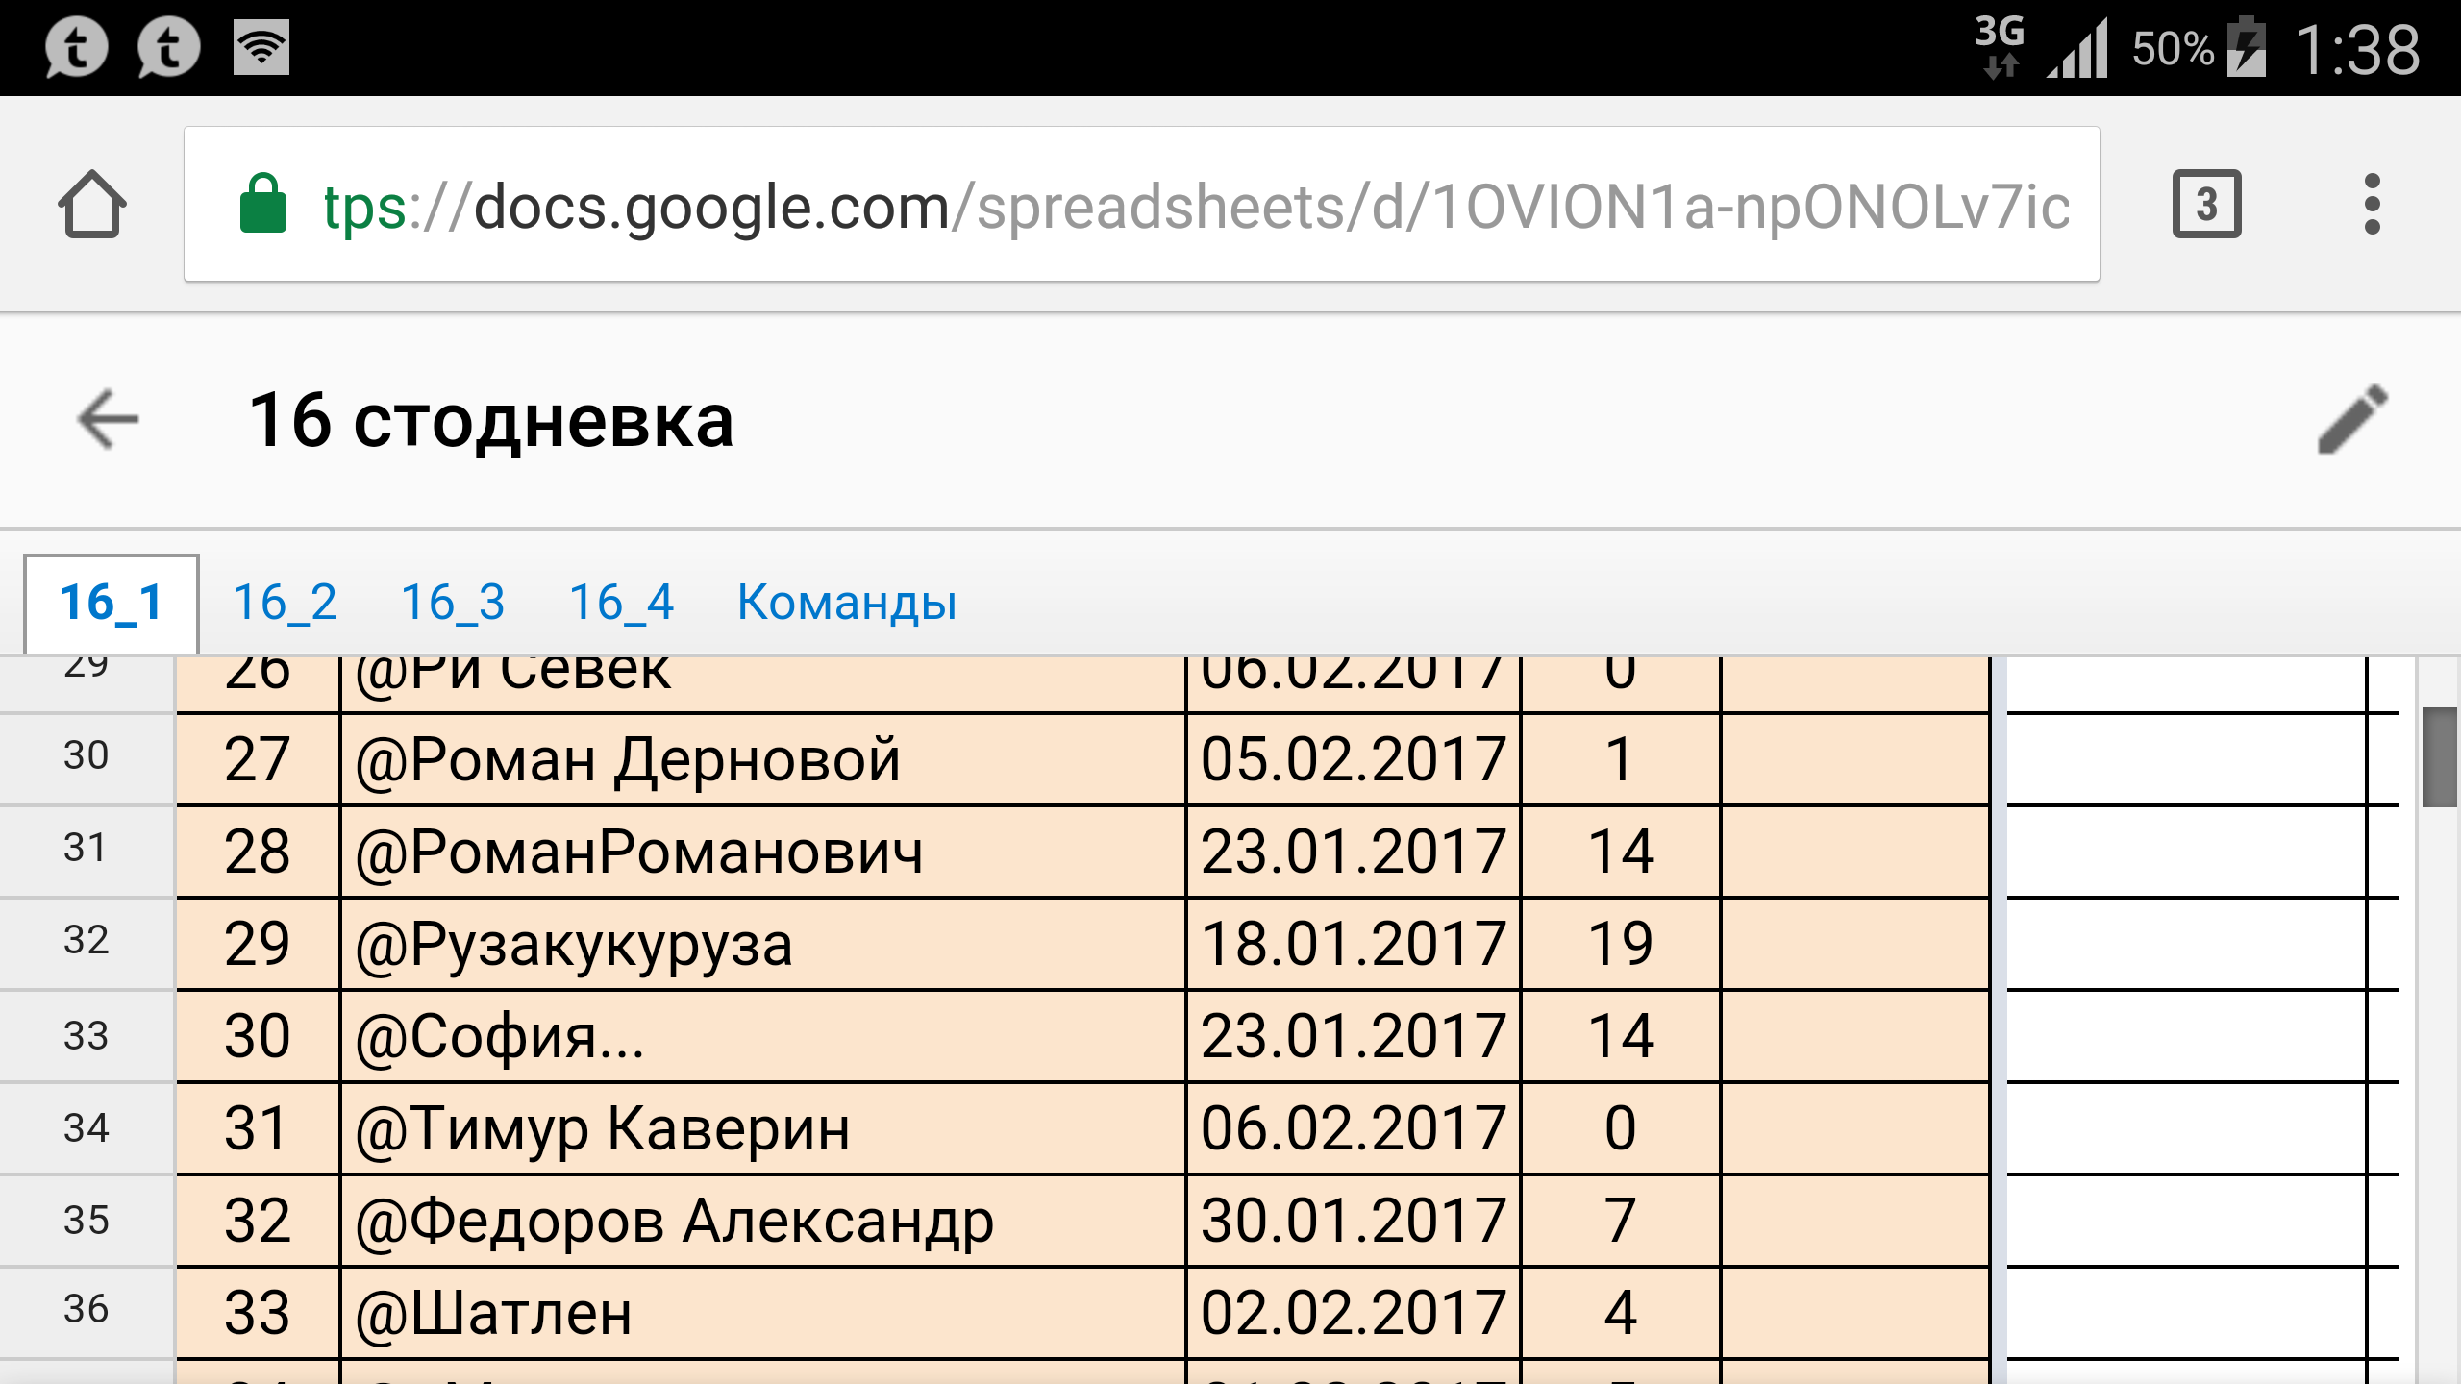Tap the back arrow beside the title
Image resolution: width=2461 pixels, height=1384 pixels.
108,419
